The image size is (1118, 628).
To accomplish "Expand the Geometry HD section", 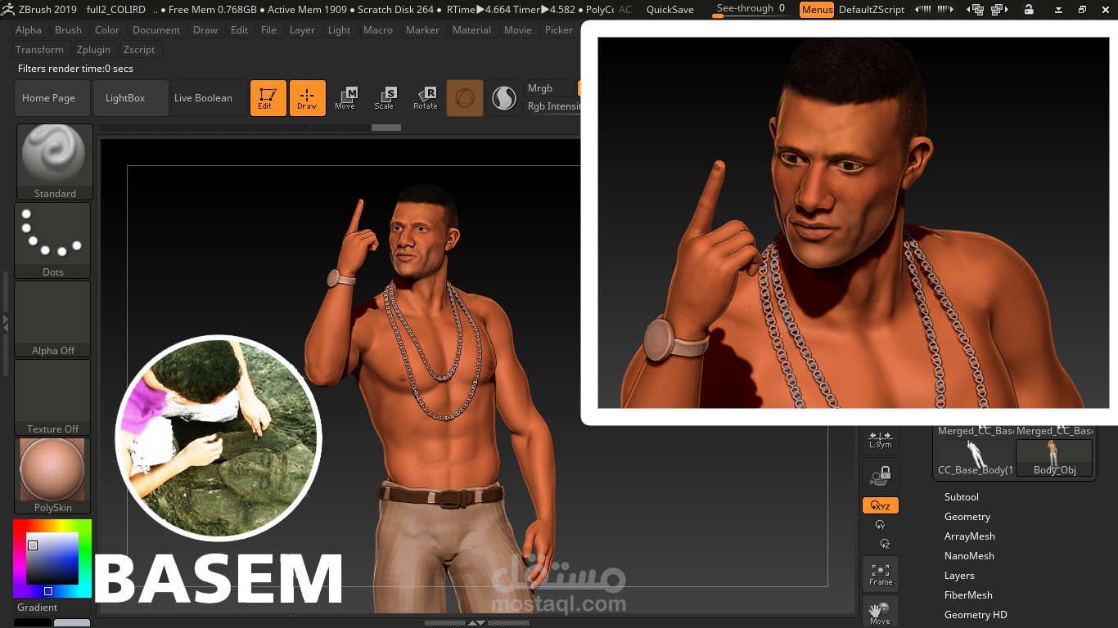I will point(976,615).
